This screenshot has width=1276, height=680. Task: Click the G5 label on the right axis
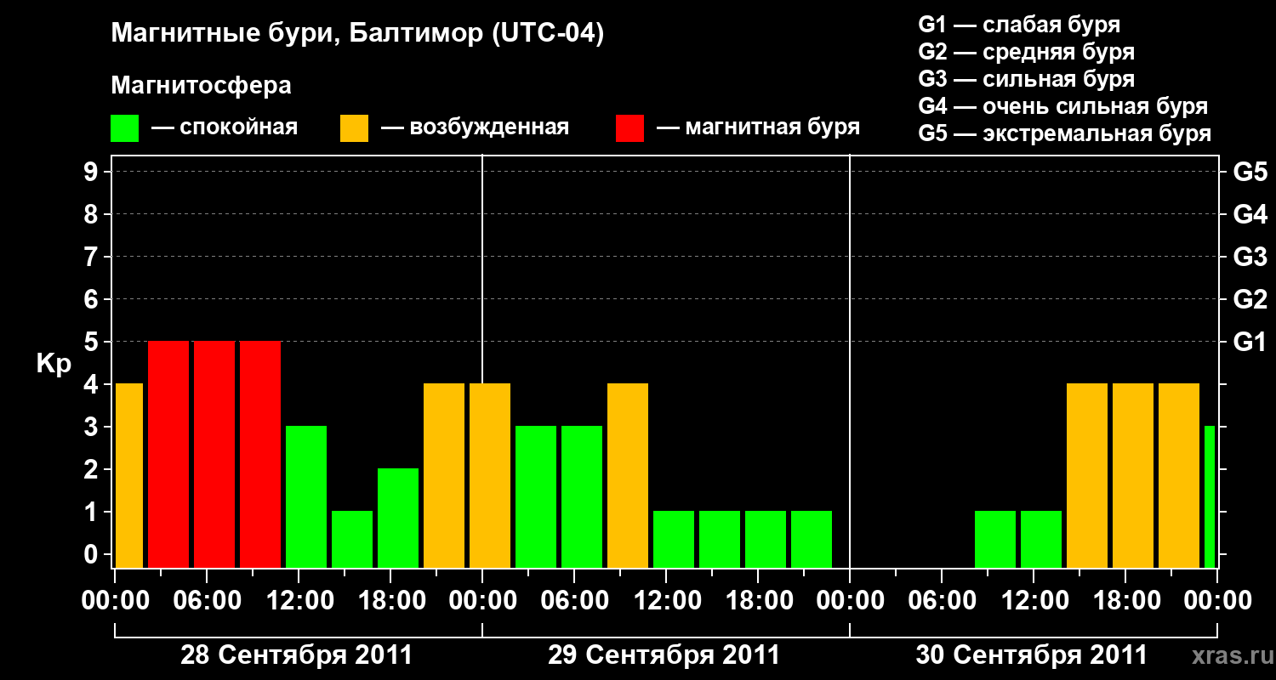[1250, 173]
